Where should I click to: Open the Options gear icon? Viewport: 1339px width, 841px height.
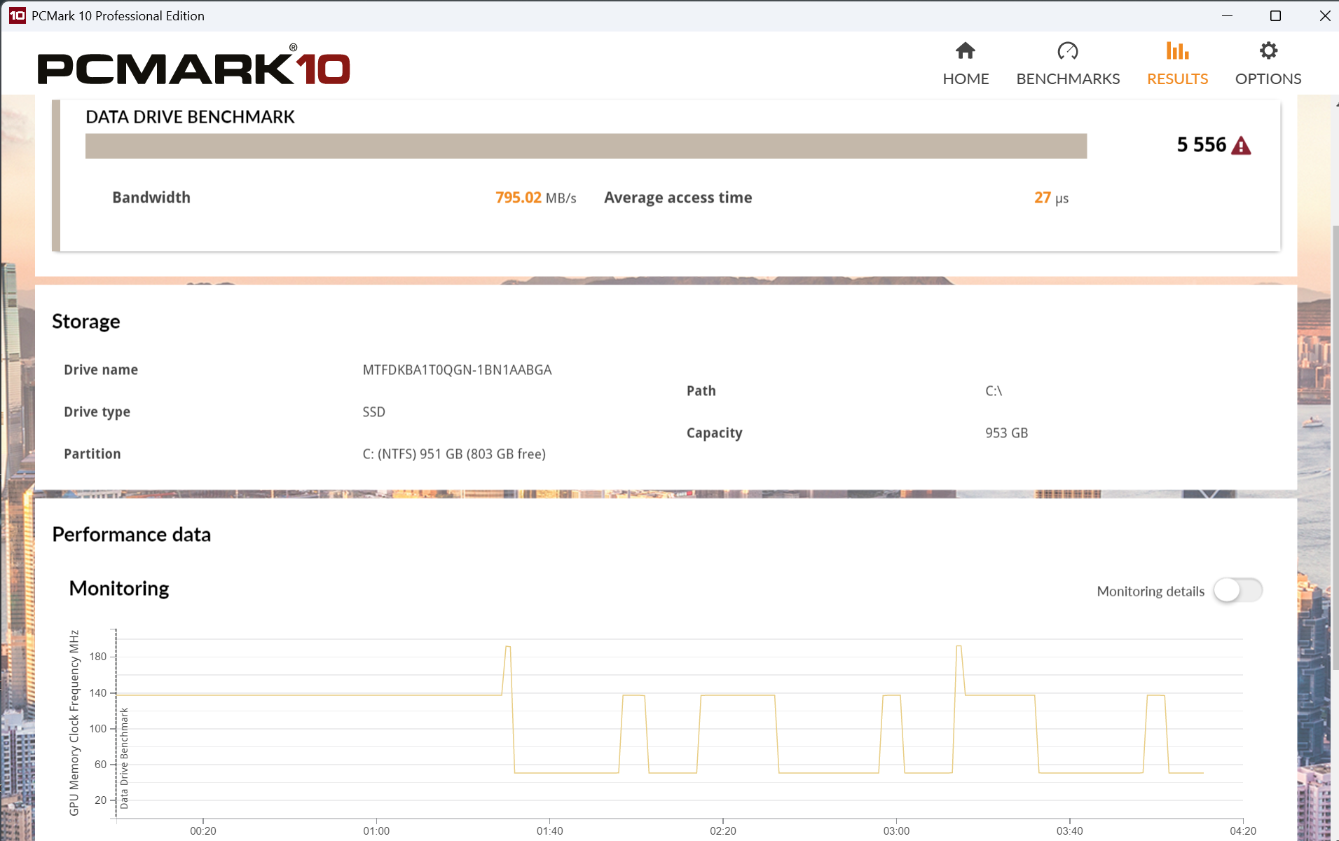1268,50
